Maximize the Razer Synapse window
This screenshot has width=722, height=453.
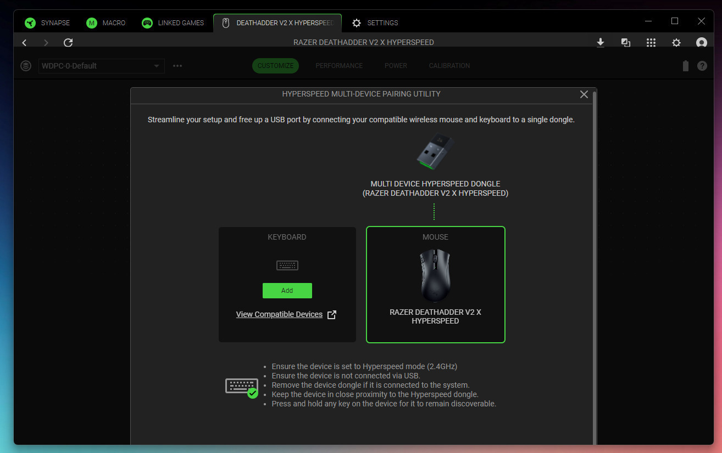pos(675,21)
